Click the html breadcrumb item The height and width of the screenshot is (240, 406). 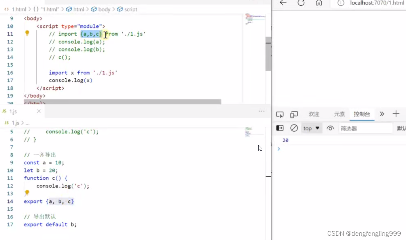tap(75, 9)
